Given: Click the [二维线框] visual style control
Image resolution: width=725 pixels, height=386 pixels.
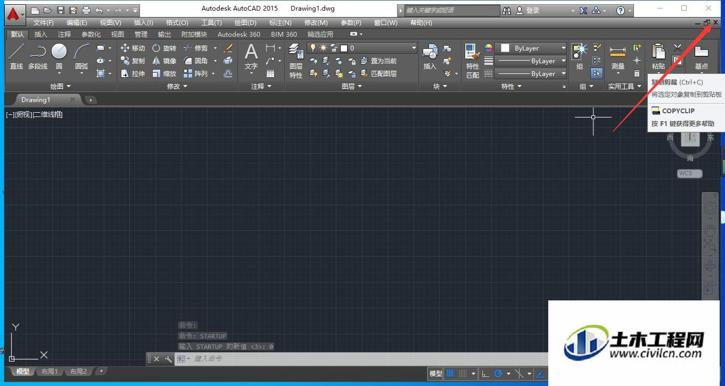Looking at the screenshot, I should point(48,114).
